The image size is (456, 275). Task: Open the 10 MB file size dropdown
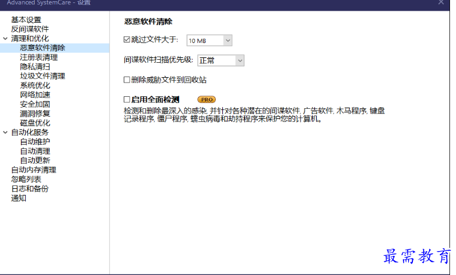(x=209, y=41)
